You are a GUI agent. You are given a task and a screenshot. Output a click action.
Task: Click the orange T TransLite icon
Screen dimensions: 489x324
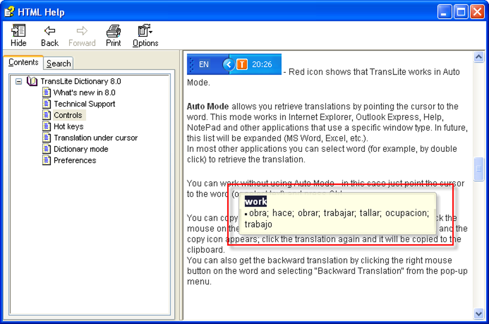[242, 64]
